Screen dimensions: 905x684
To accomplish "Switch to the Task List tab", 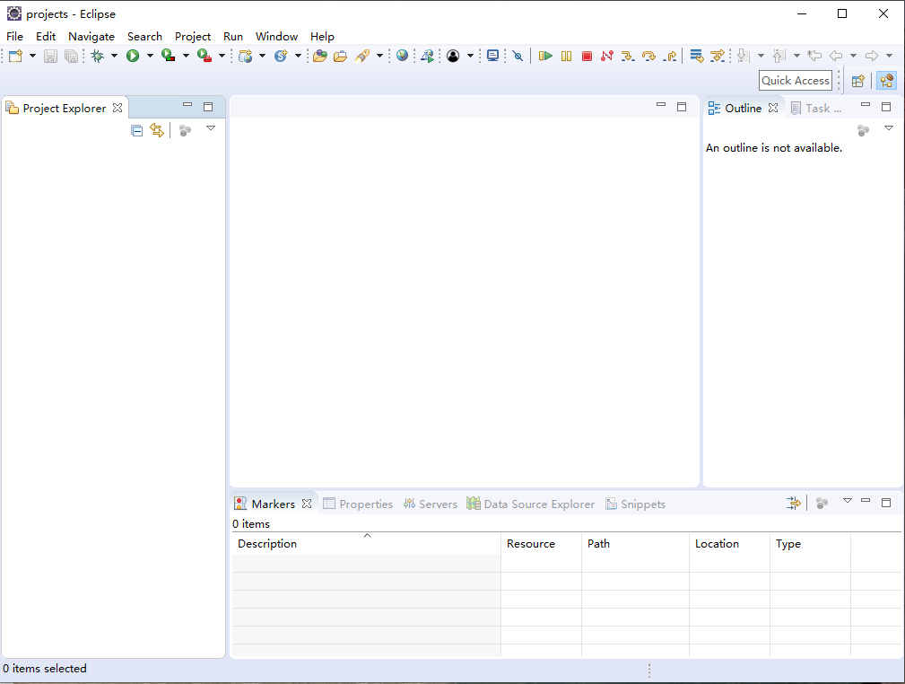I will [816, 108].
